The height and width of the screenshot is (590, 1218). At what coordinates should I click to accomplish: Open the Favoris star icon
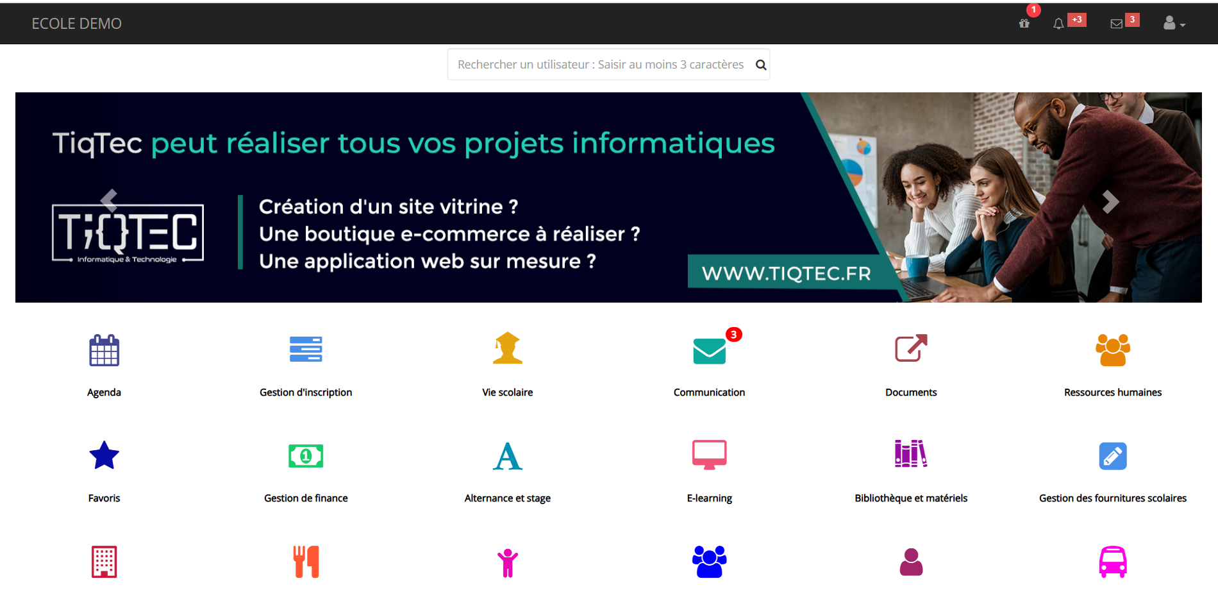tap(104, 455)
